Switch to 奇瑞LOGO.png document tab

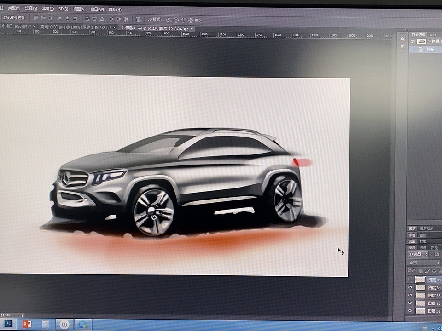coord(75,27)
